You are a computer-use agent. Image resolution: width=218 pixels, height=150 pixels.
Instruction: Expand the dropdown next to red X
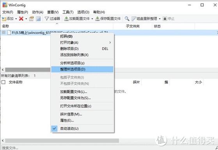click(26, 19)
